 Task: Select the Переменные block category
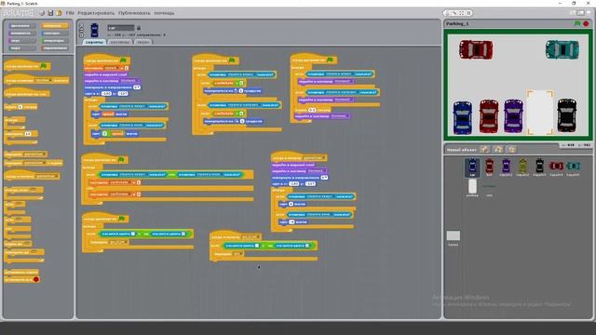coord(55,48)
